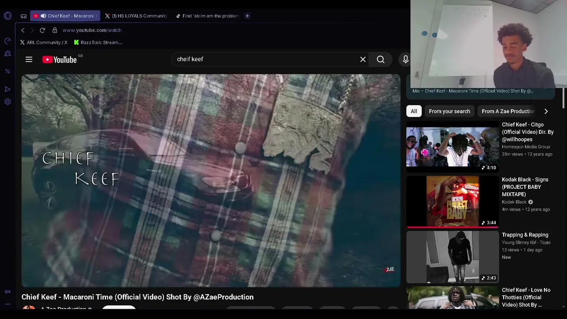Visit Young Slimey 6bf - Topic channel
The width and height of the screenshot is (567, 319).
click(x=526, y=242)
